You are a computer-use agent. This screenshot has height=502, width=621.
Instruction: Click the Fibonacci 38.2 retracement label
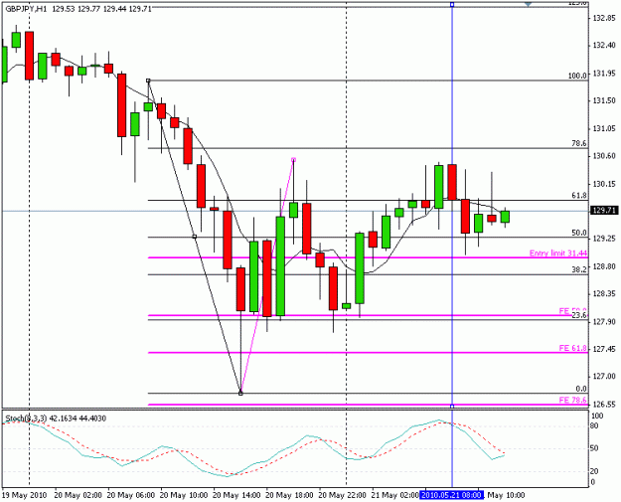coord(579,269)
